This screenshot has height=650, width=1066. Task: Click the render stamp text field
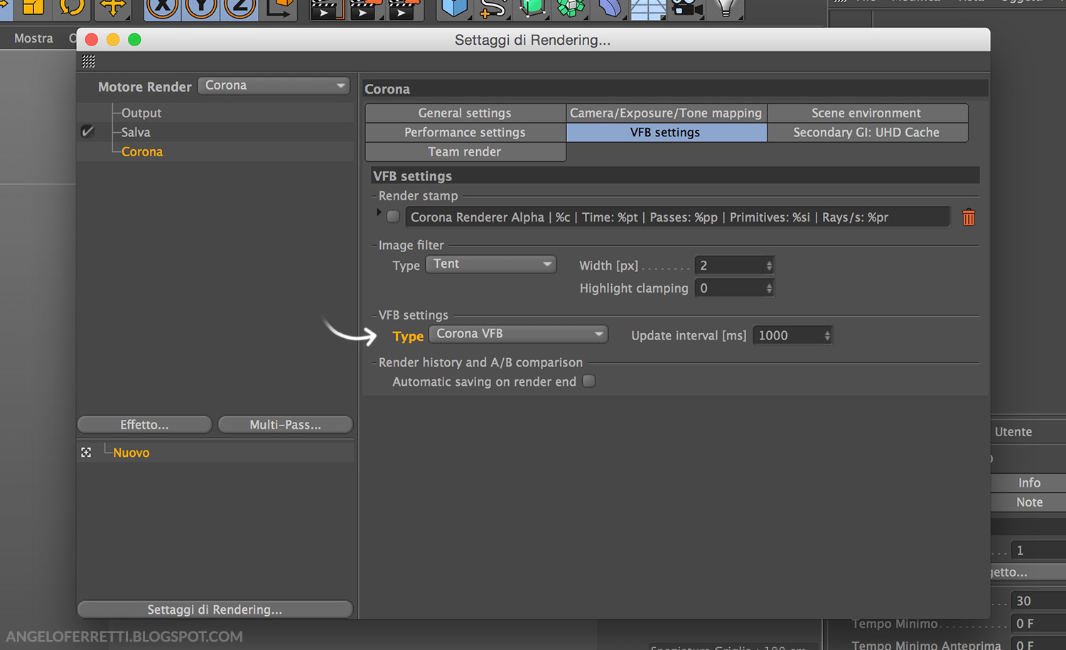pos(677,217)
